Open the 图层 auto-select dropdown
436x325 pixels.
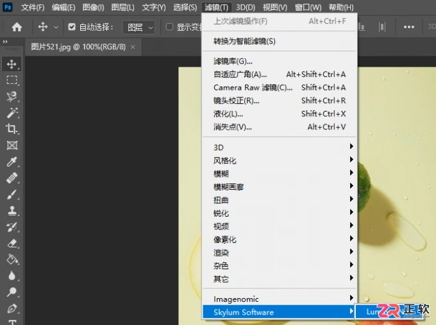click(x=138, y=28)
